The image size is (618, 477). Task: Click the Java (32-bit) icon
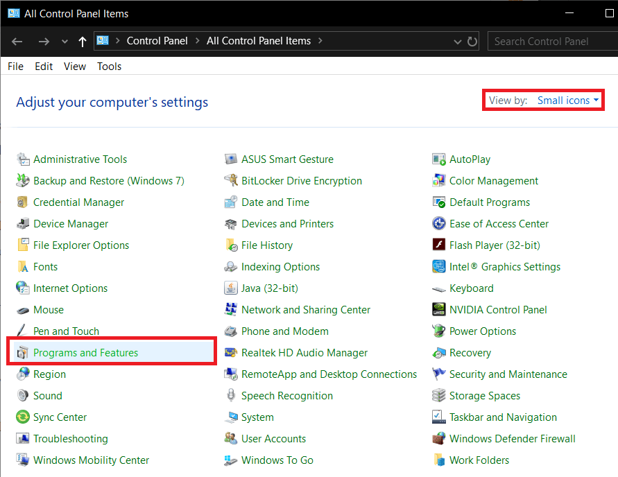(231, 288)
